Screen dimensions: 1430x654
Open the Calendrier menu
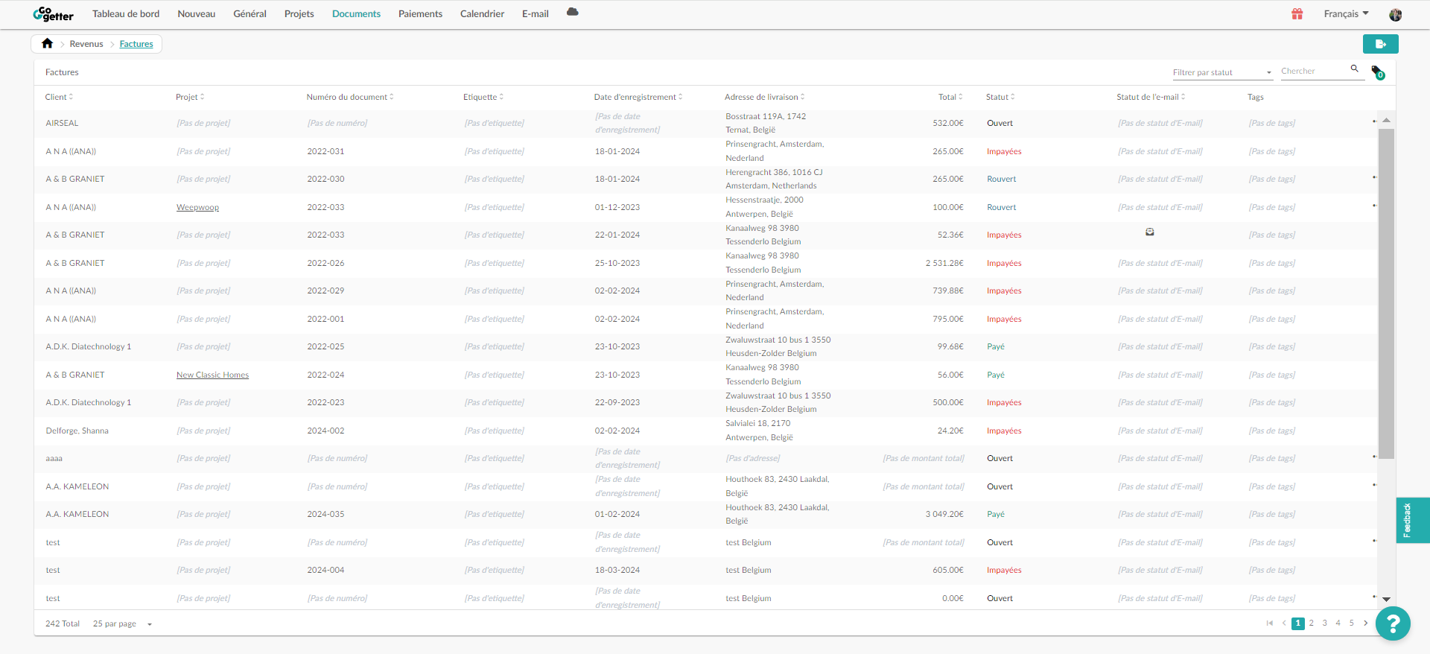(x=482, y=13)
